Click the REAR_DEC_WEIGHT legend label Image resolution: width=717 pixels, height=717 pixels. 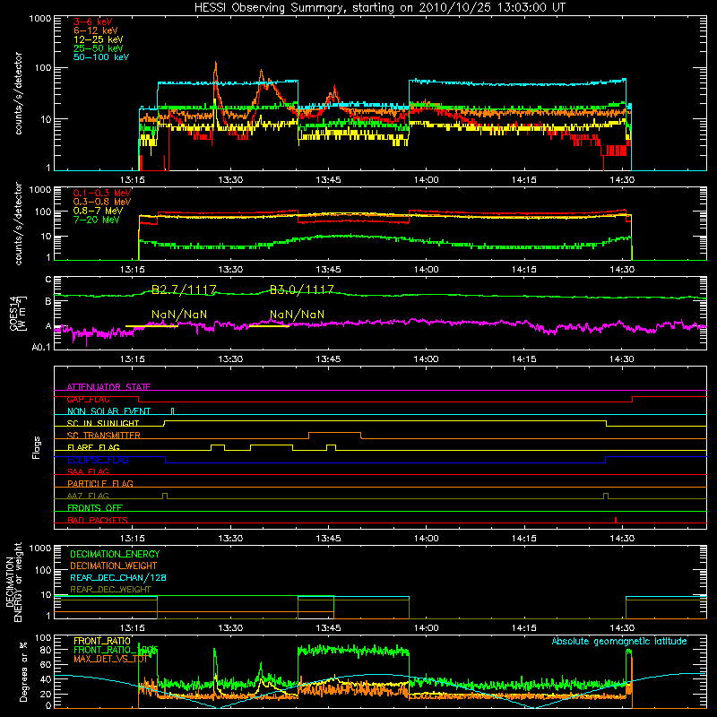tap(110, 590)
